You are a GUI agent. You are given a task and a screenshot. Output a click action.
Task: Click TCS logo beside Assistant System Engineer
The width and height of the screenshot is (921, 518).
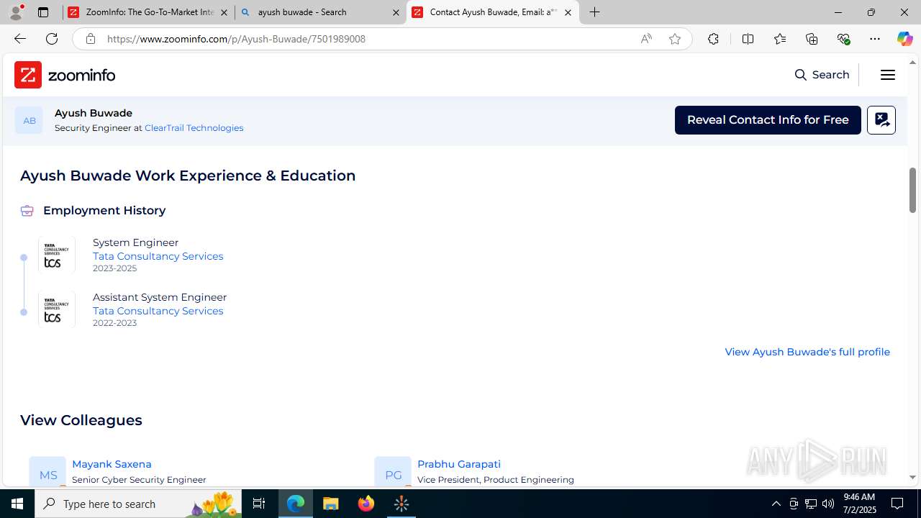[x=57, y=310]
